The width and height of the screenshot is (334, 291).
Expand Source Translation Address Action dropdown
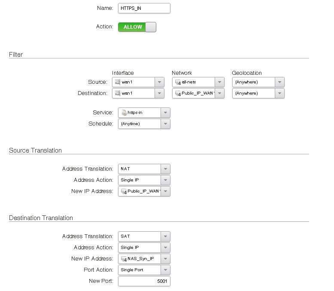pos(165,180)
